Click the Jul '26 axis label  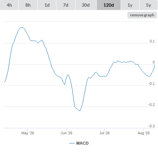(x=104, y=133)
